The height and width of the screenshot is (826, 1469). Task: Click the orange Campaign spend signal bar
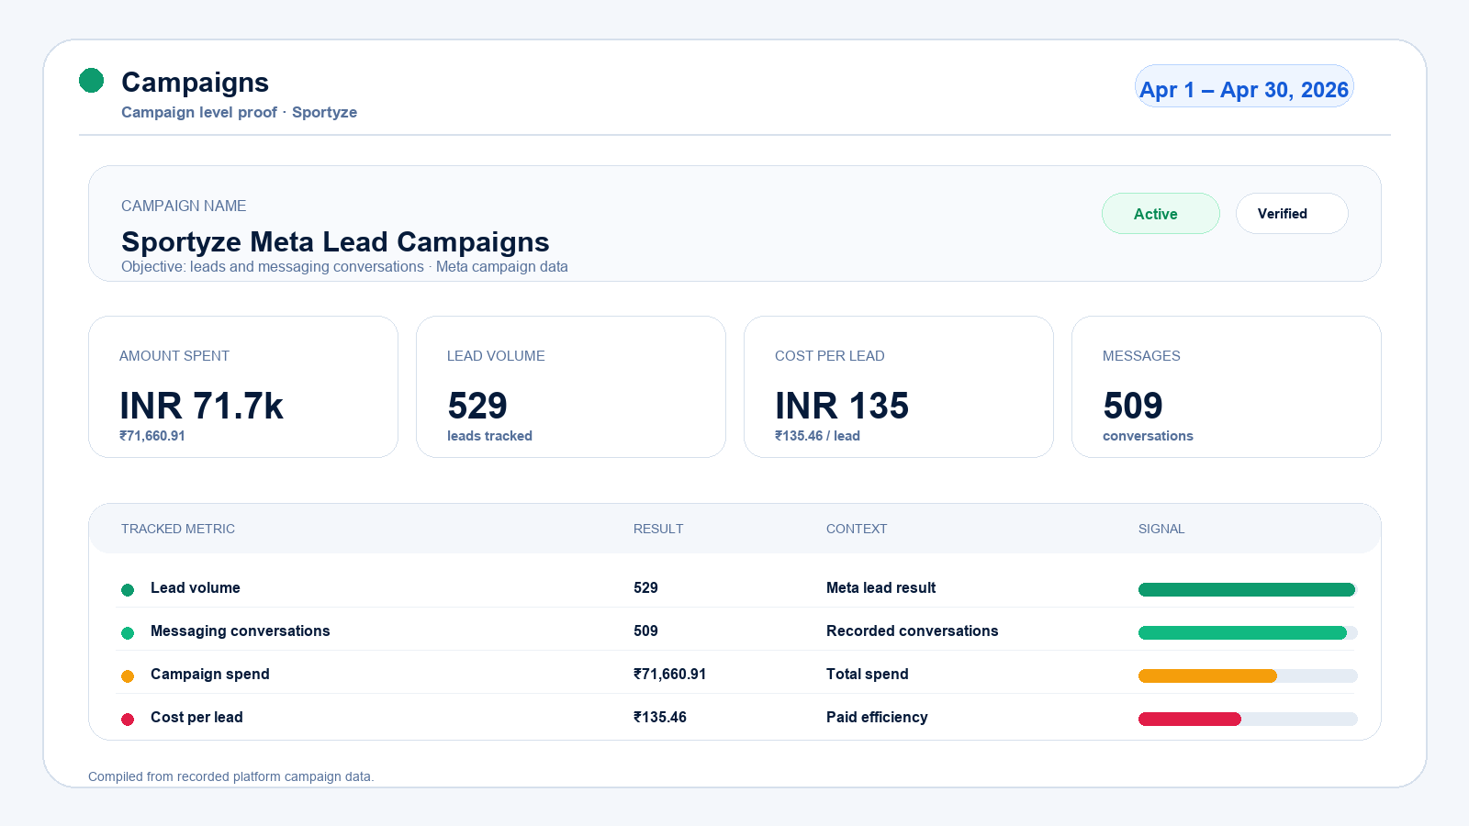(1207, 676)
